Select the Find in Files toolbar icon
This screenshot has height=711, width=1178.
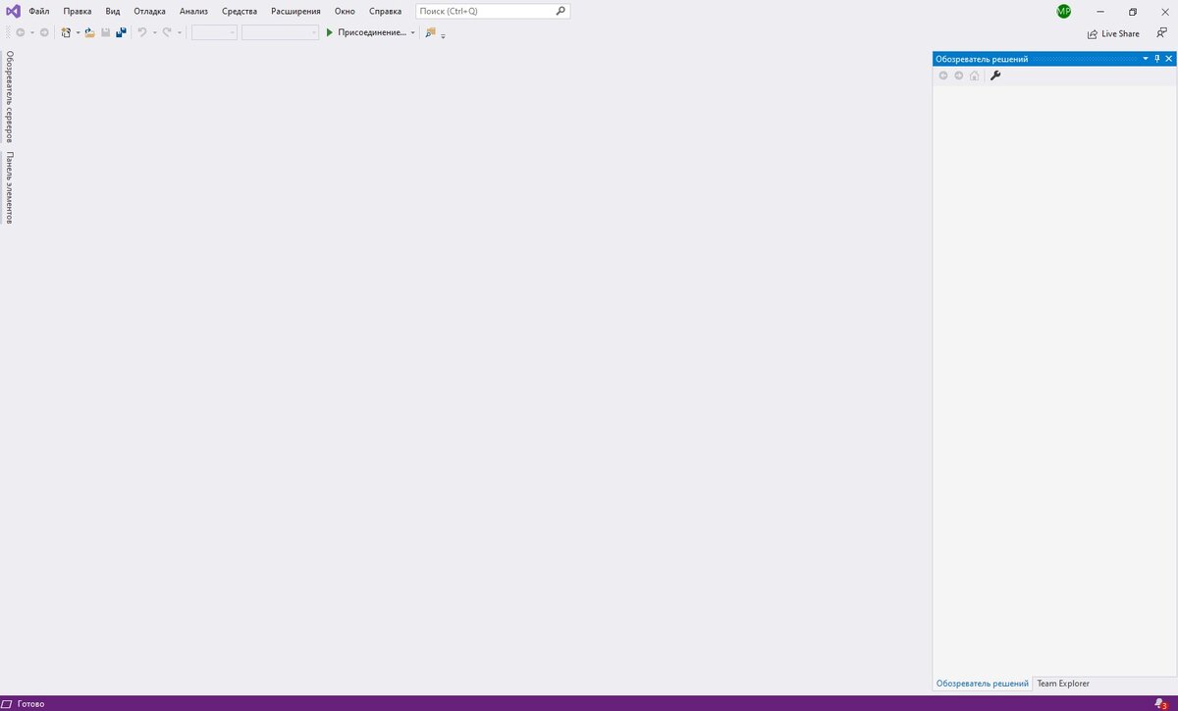tap(429, 32)
